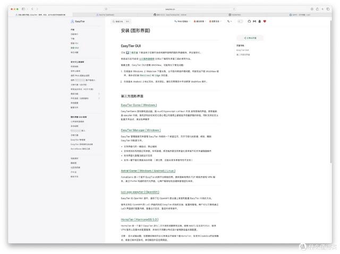This screenshot has height=254, width=340.
Task: Click the EasyTier GUI section heading
Action: pos(131,46)
